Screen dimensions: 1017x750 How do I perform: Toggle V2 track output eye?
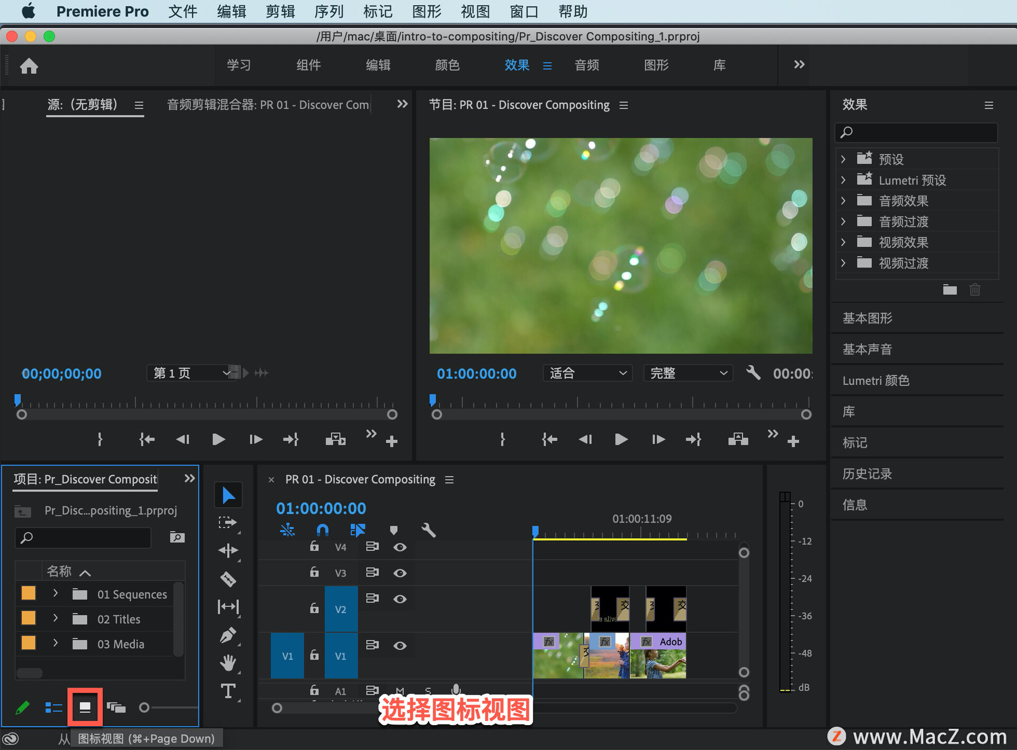coord(400,599)
